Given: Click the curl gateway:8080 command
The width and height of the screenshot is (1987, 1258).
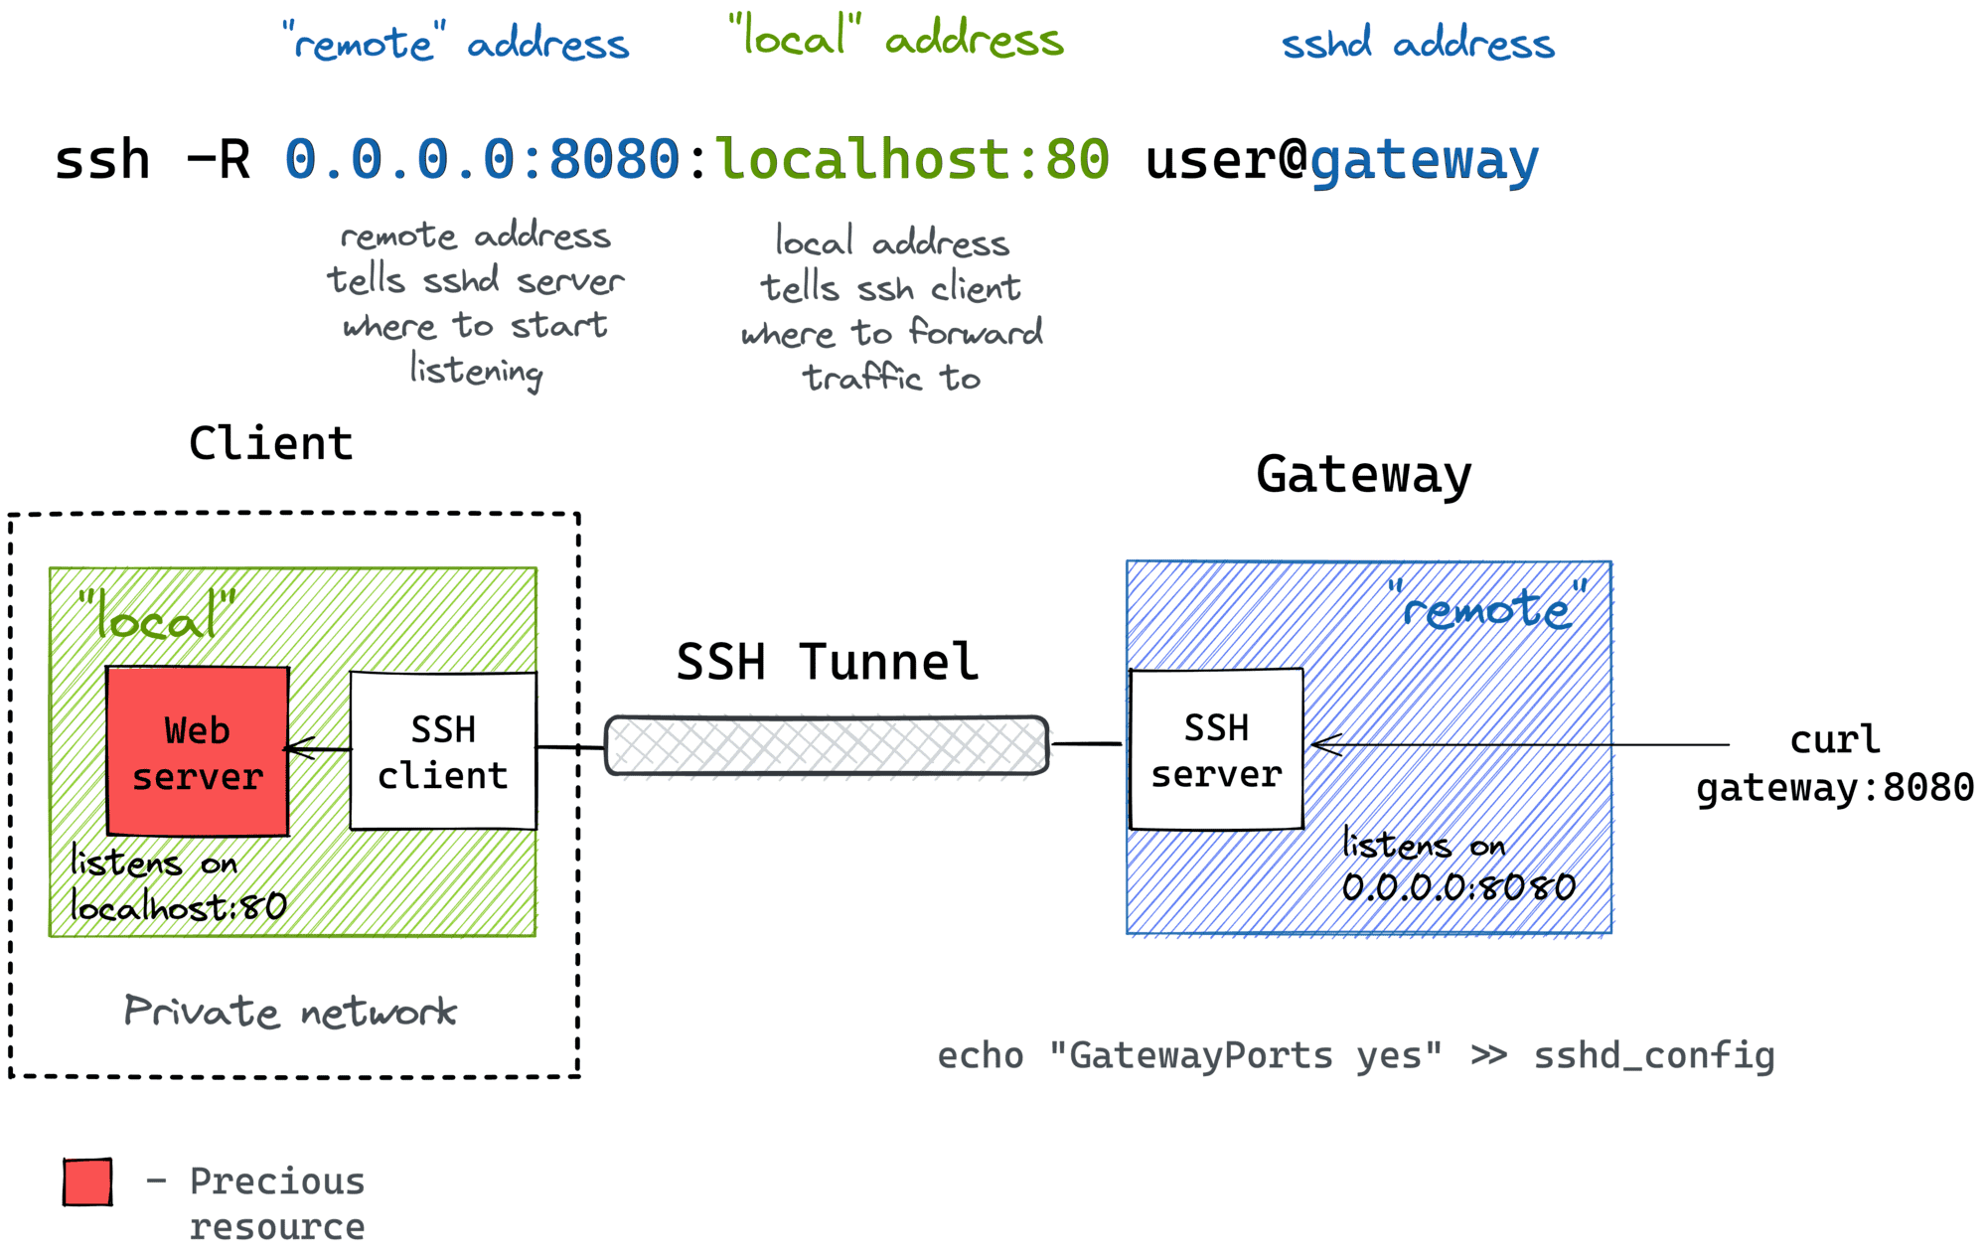Looking at the screenshot, I should [x=1836, y=763].
